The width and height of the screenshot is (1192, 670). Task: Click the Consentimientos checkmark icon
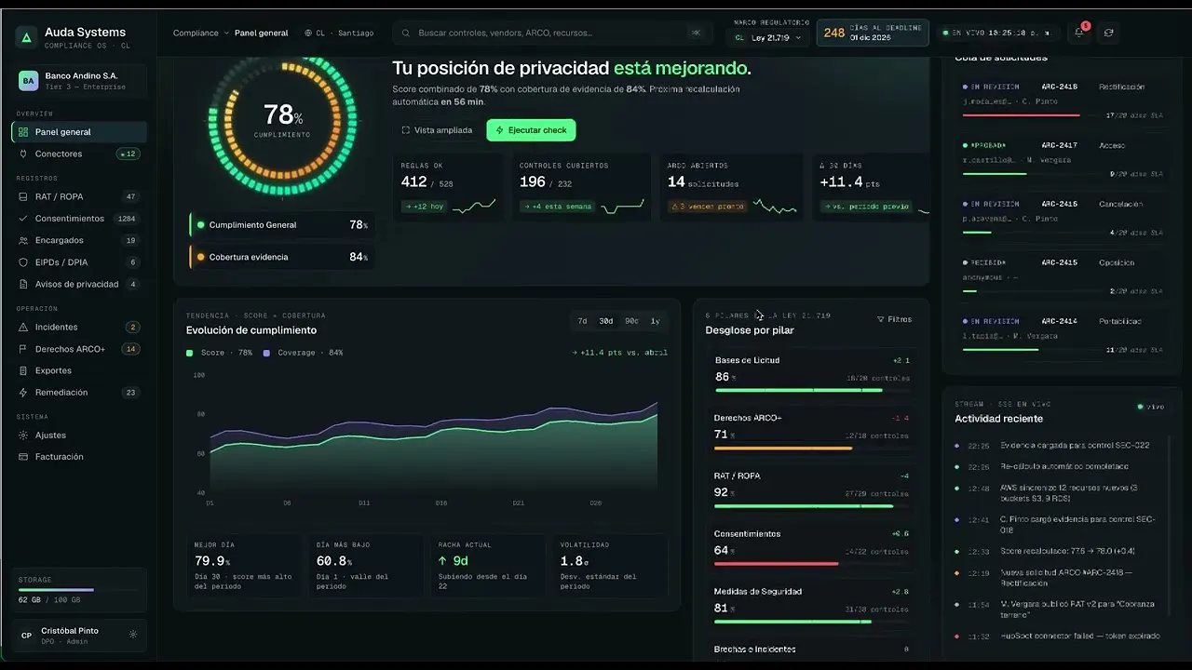click(x=24, y=219)
